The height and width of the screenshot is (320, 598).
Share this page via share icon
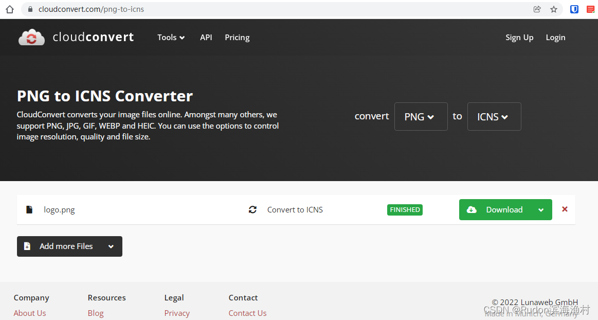pyautogui.click(x=537, y=9)
